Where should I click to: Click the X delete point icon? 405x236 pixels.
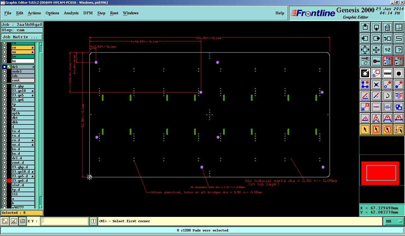click(x=376, y=85)
